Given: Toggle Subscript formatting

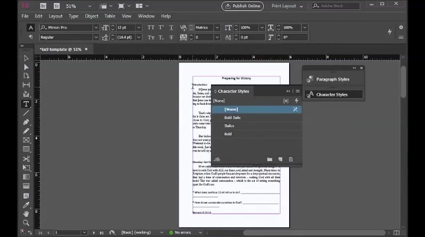Looking at the screenshot, I should (161, 37).
